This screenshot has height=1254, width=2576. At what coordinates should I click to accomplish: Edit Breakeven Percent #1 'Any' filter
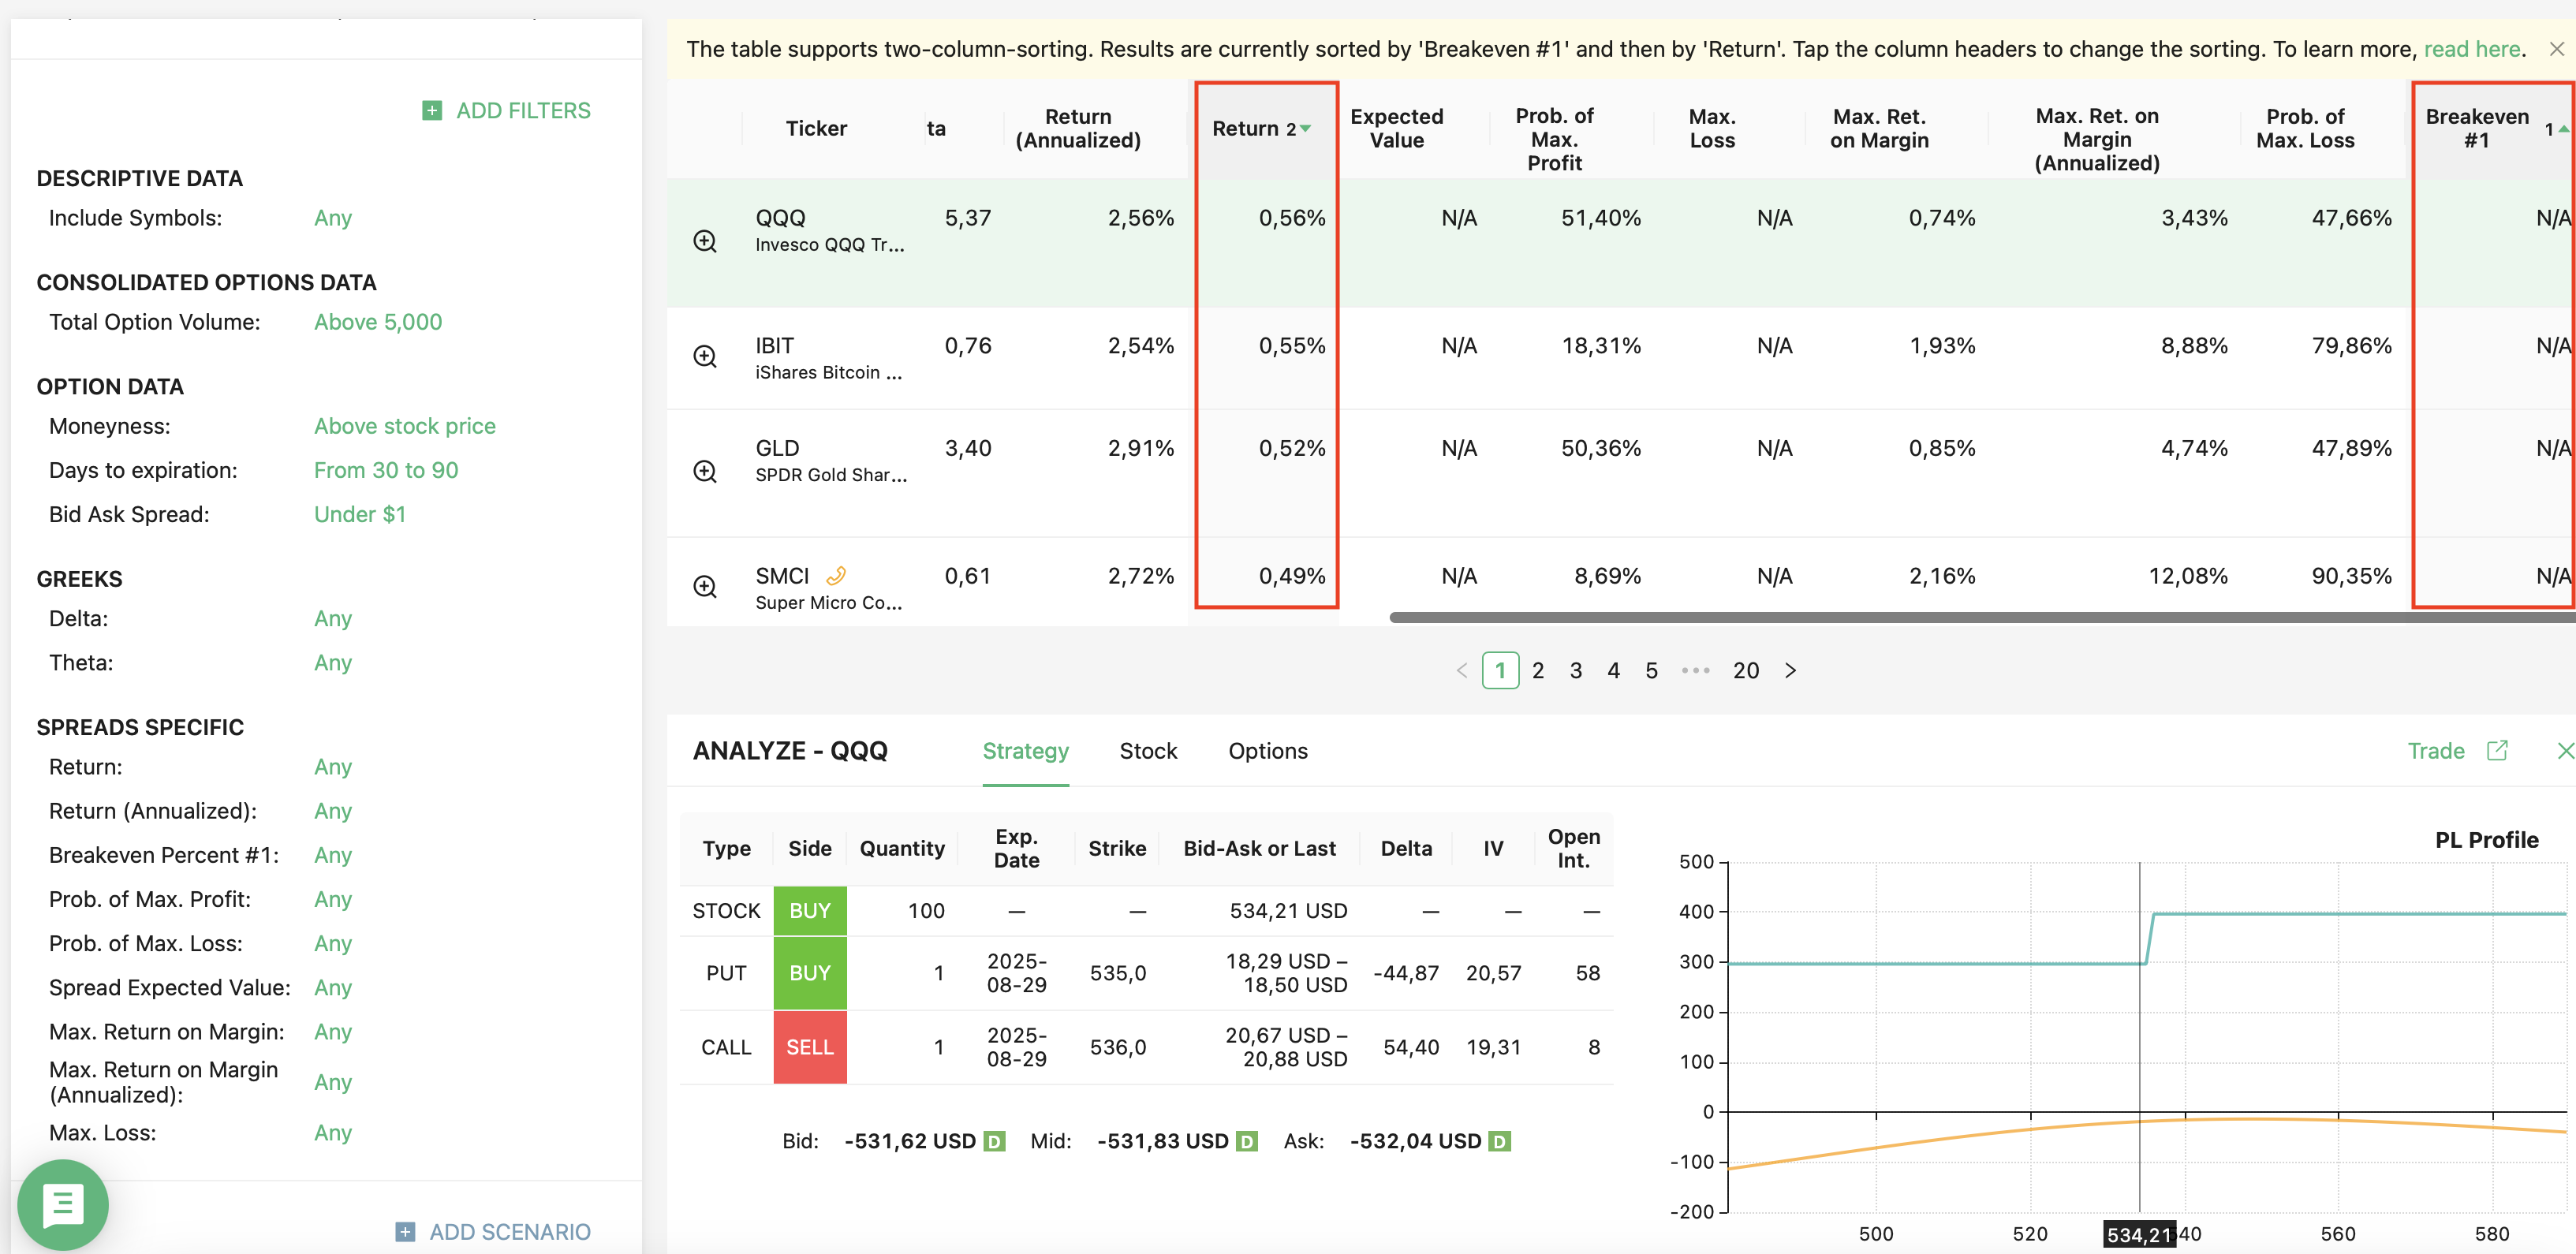(x=333, y=855)
